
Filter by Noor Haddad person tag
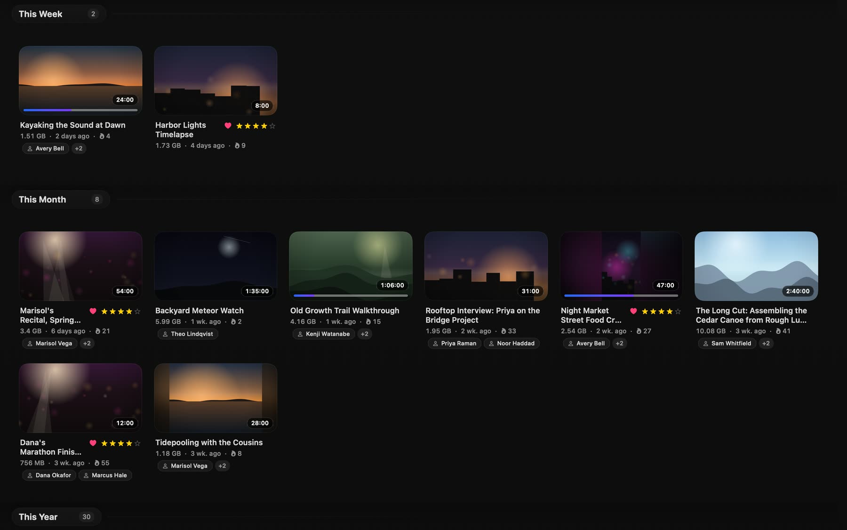click(x=511, y=343)
